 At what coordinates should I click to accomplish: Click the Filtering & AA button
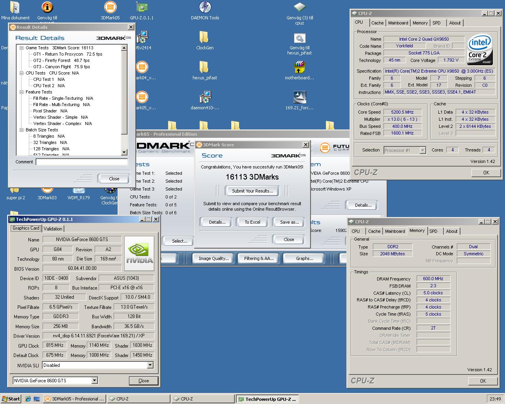pyautogui.click(x=259, y=258)
